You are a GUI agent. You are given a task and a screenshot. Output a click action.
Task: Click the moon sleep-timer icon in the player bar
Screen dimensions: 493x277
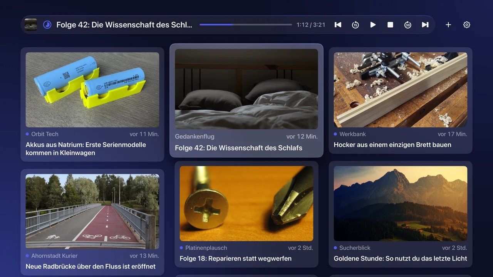pos(47,25)
